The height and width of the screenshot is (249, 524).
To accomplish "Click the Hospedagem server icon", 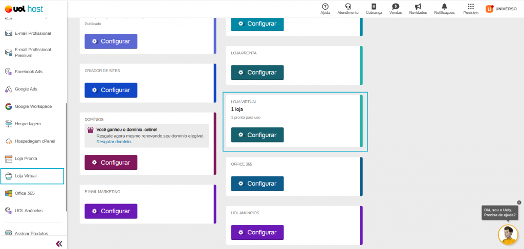I will tap(9, 124).
